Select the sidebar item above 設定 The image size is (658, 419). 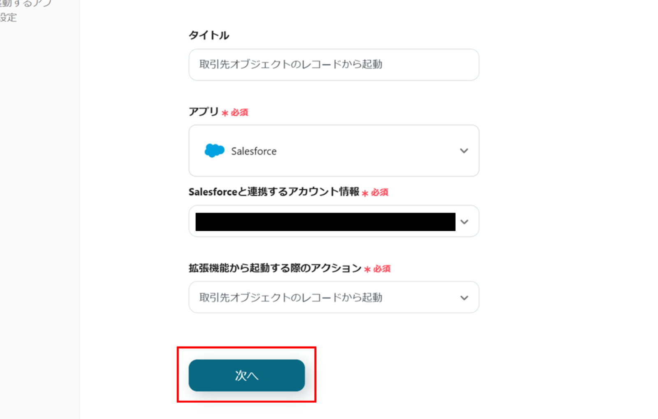25,3
